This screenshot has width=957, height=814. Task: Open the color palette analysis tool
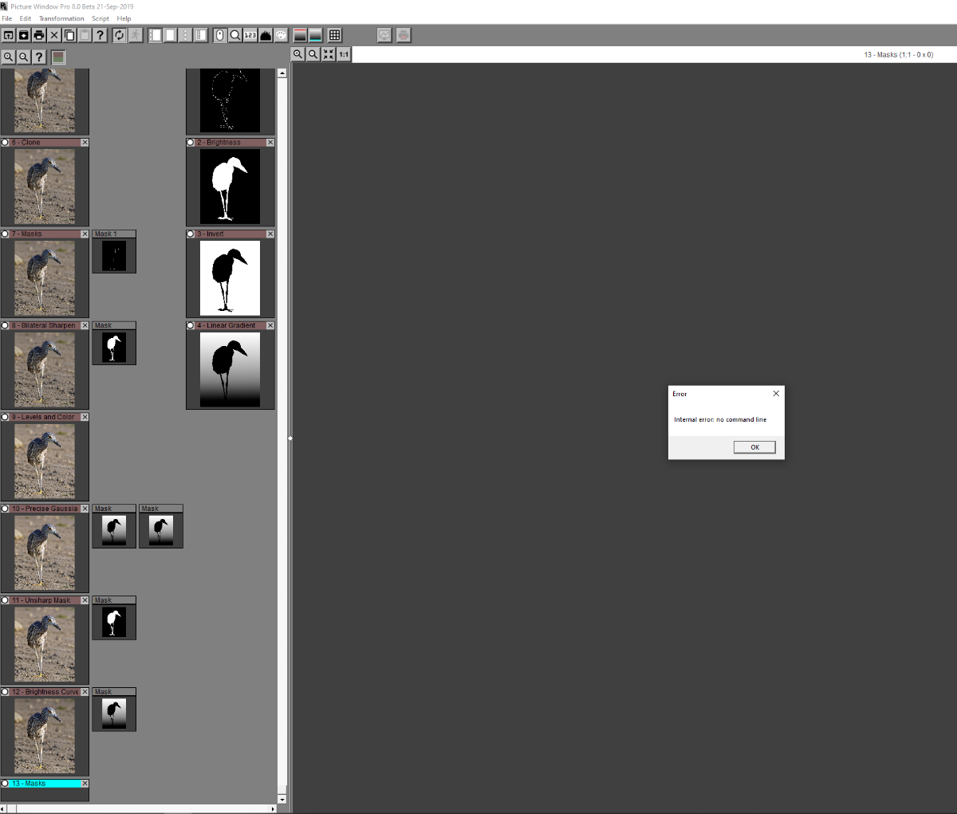281,35
